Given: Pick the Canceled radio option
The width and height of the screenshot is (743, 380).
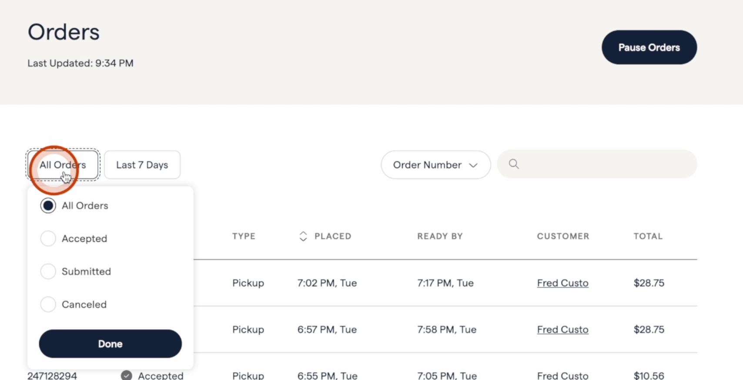Looking at the screenshot, I should tap(48, 304).
